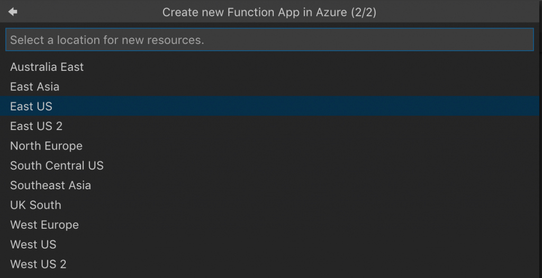Click the (2/2) step indicator
The width and height of the screenshot is (542, 278).
coord(364,12)
